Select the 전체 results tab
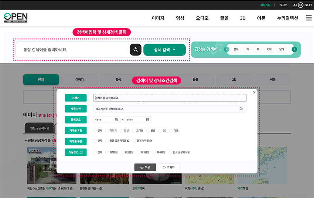The width and height of the screenshot is (314, 198). coord(41,80)
